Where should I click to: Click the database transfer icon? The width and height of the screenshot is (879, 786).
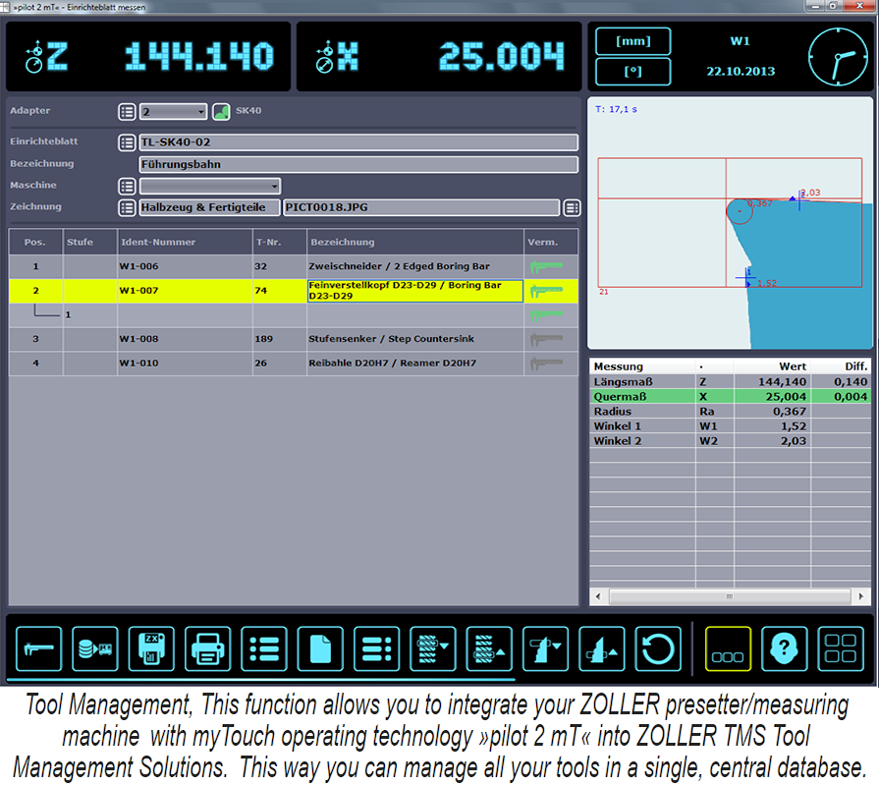point(94,648)
